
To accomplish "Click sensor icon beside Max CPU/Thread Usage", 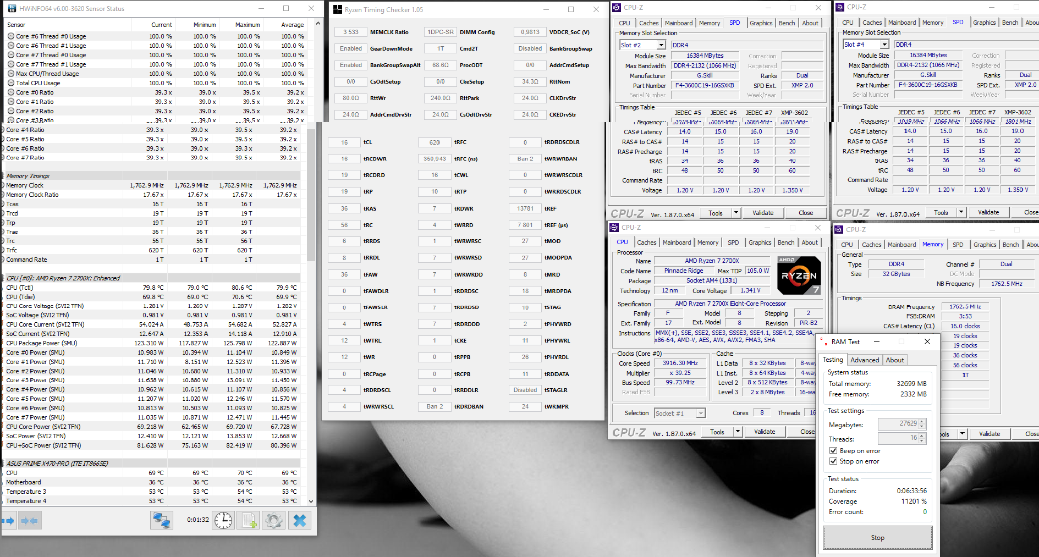I will pyautogui.click(x=11, y=74).
